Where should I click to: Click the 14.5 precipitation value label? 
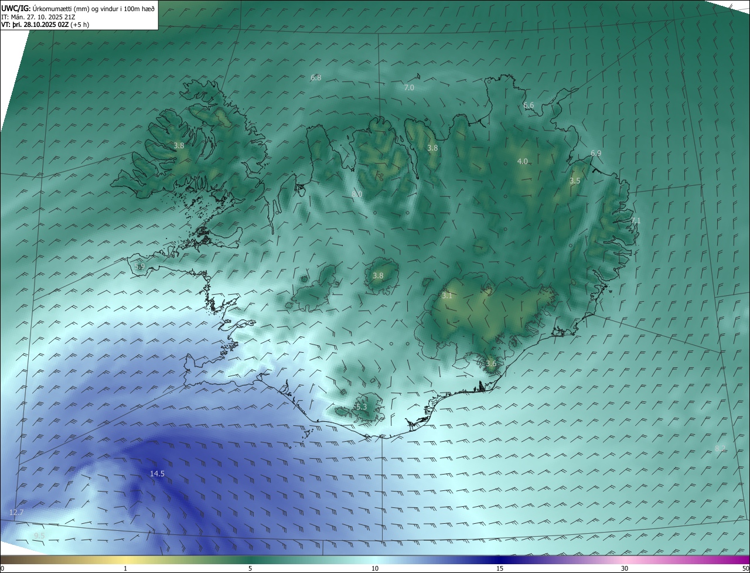pos(157,473)
